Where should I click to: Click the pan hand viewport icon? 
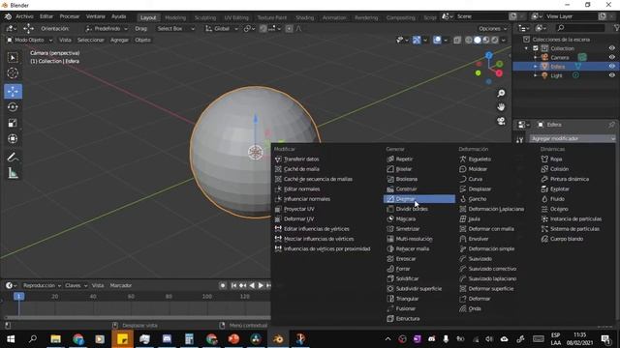coord(501,107)
